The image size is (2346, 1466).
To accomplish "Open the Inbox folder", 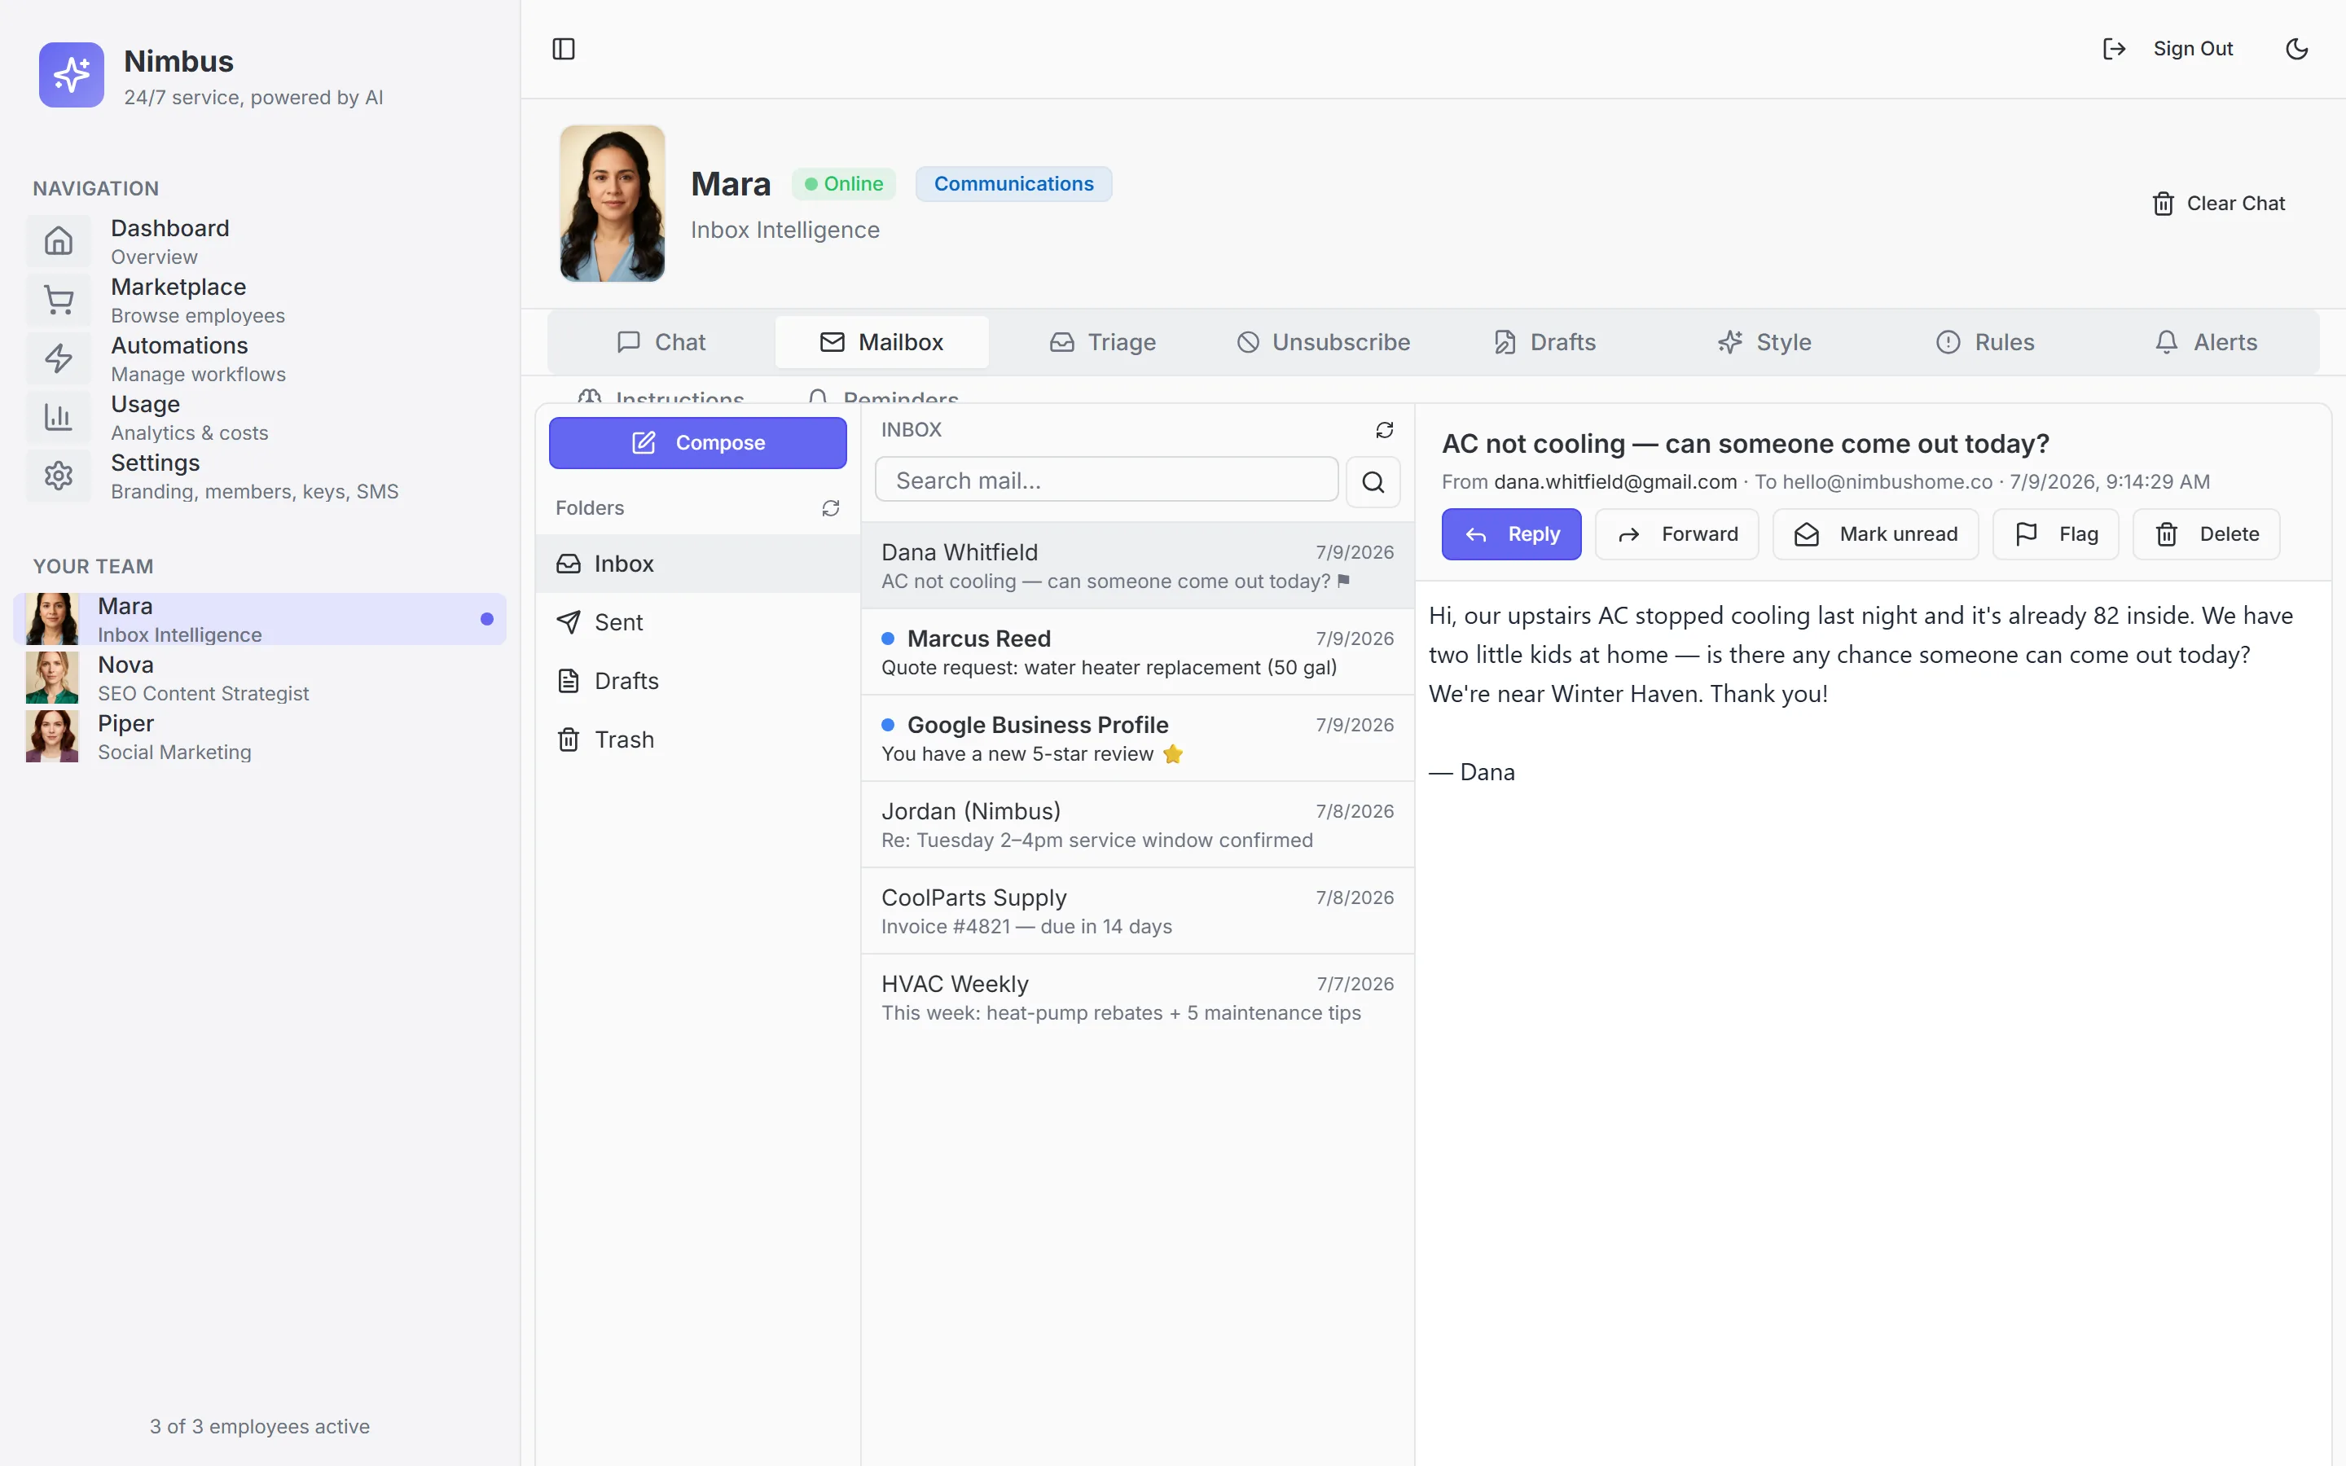I will point(698,564).
